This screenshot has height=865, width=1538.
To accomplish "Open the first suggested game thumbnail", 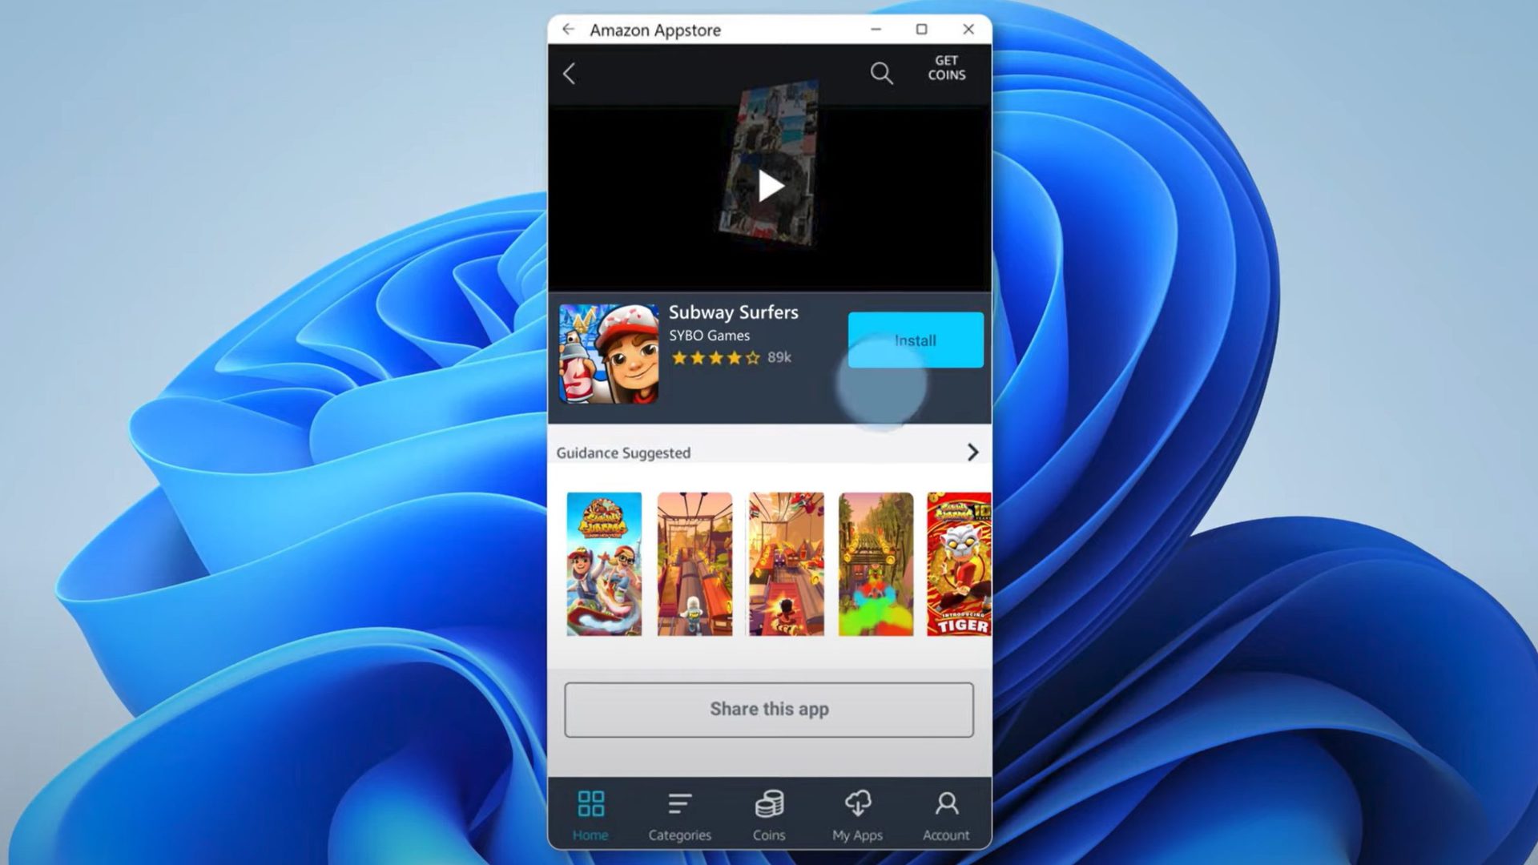I will click(603, 564).
